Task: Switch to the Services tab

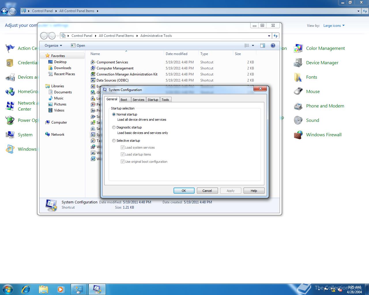Action: [x=138, y=100]
